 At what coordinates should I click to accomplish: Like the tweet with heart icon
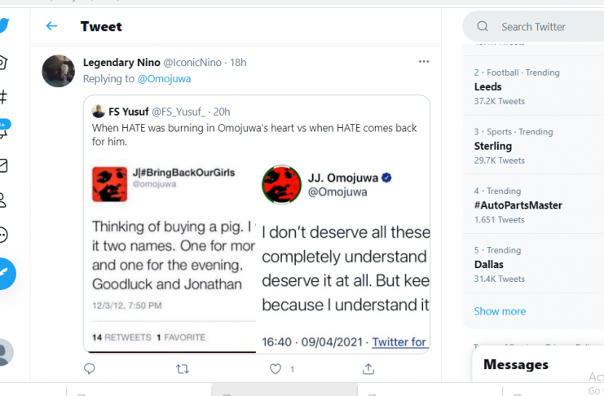tap(276, 369)
